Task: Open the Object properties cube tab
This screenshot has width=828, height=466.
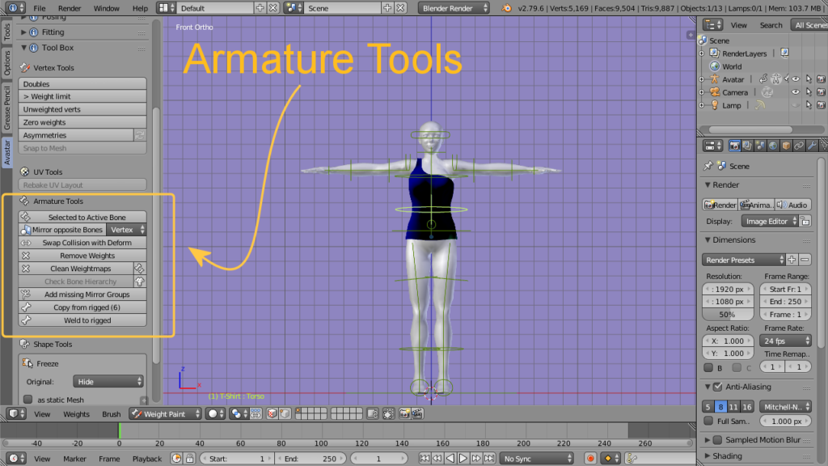Action: (x=786, y=146)
